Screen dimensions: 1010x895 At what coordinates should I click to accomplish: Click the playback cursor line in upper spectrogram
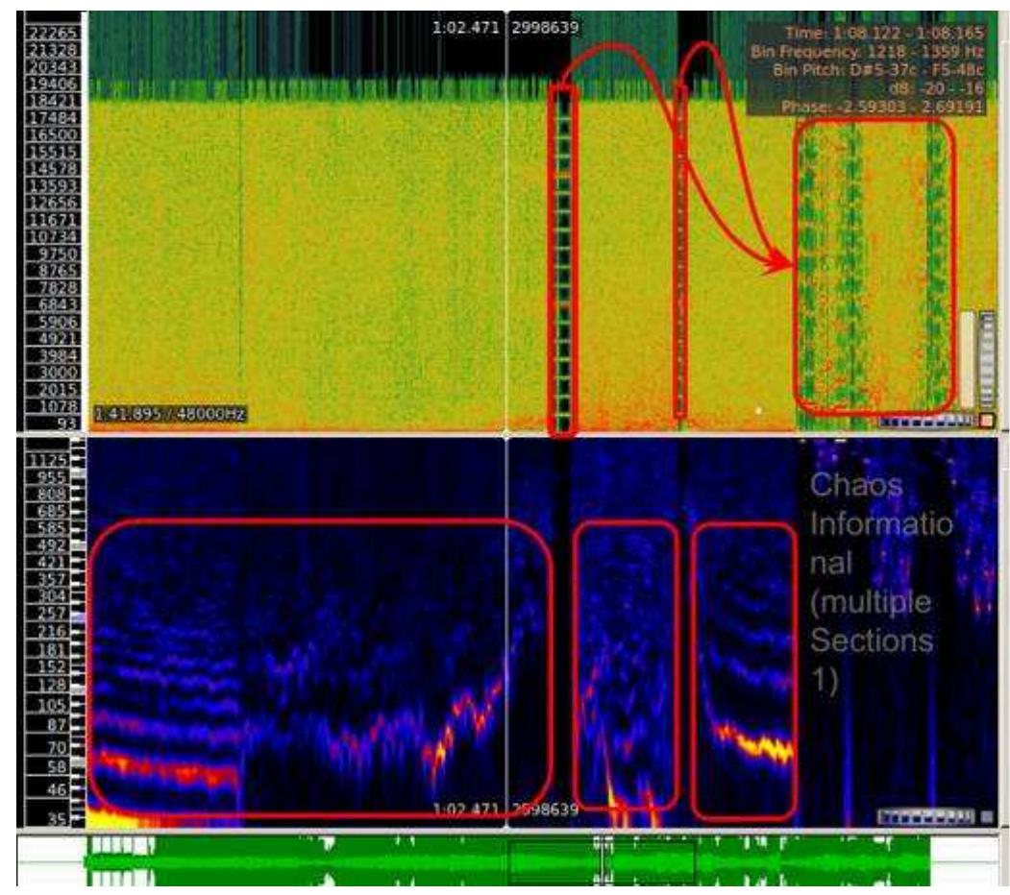click(x=505, y=240)
